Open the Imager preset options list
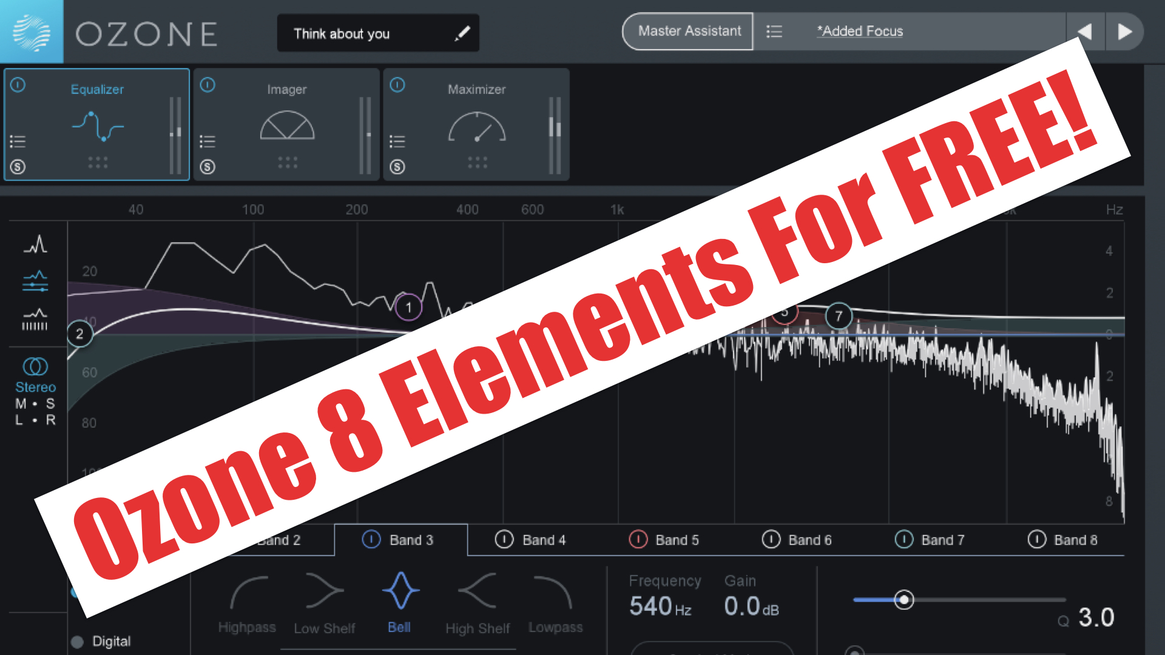The width and height of the screenshot is (1165, 655). click(x=208, y=141)
